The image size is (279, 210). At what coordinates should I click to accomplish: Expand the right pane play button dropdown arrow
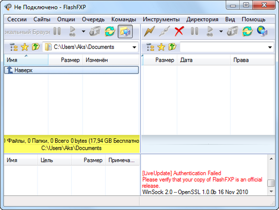(x=221, y=31)
